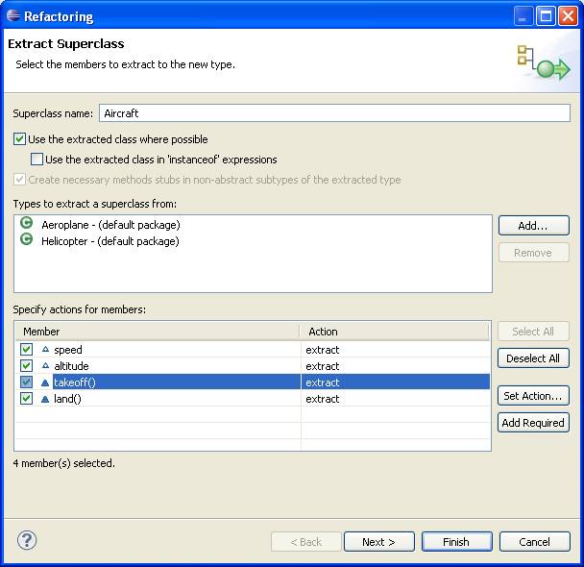584x567 pixels.
Task: Click the Aeroplane class icon
Action: tap(27, 223)
